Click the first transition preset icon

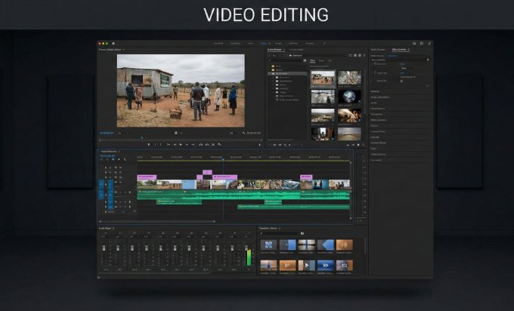(x=269, y=245)
